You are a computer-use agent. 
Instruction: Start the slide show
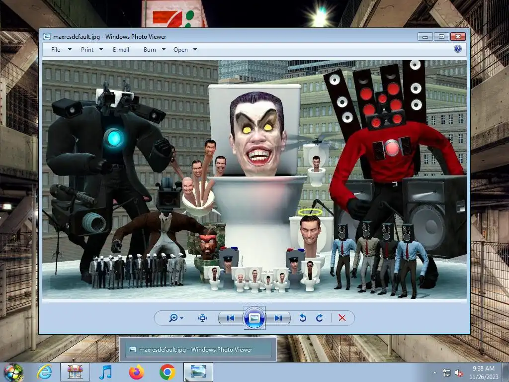[254, 318]
